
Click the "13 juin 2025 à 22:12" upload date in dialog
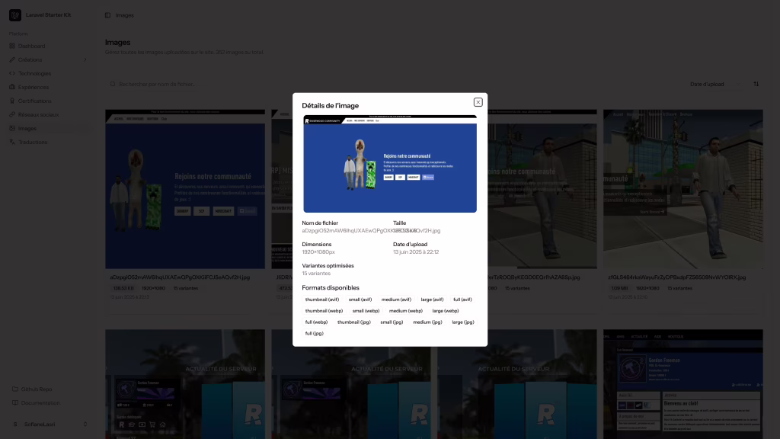[x=416, y=252]
